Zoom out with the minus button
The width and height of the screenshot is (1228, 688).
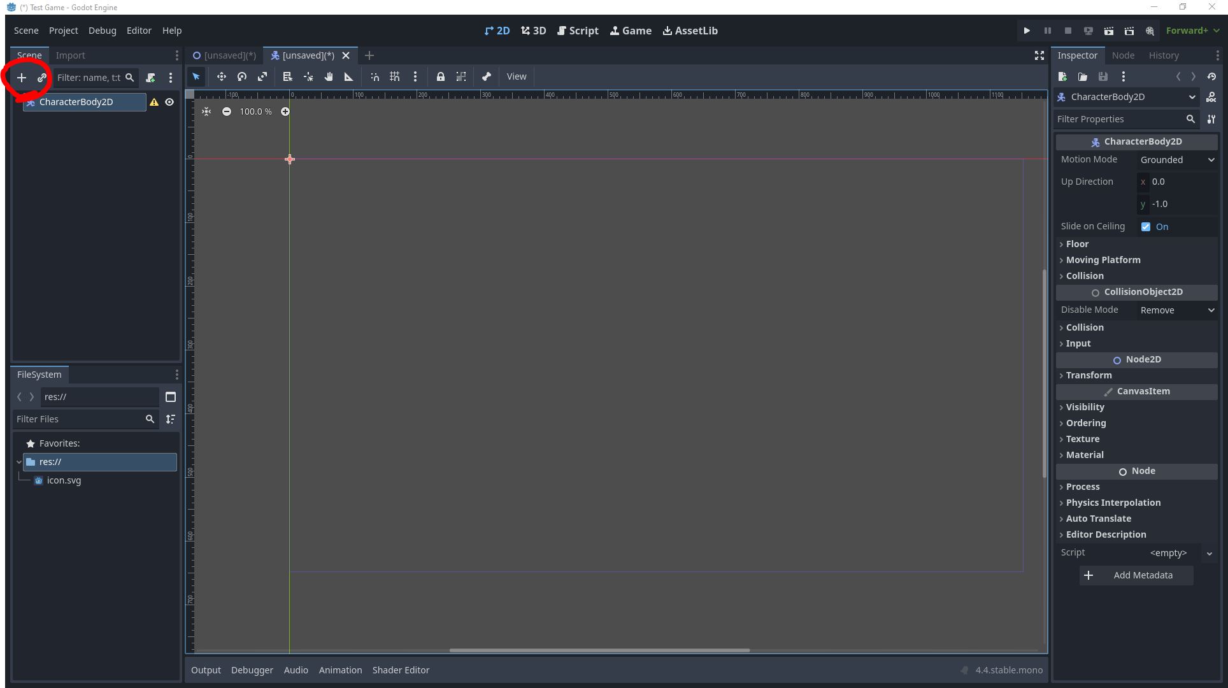click(227, 111)
